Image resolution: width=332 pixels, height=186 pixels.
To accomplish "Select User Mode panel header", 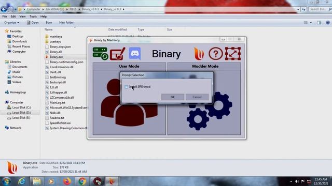I will point(129,66).
